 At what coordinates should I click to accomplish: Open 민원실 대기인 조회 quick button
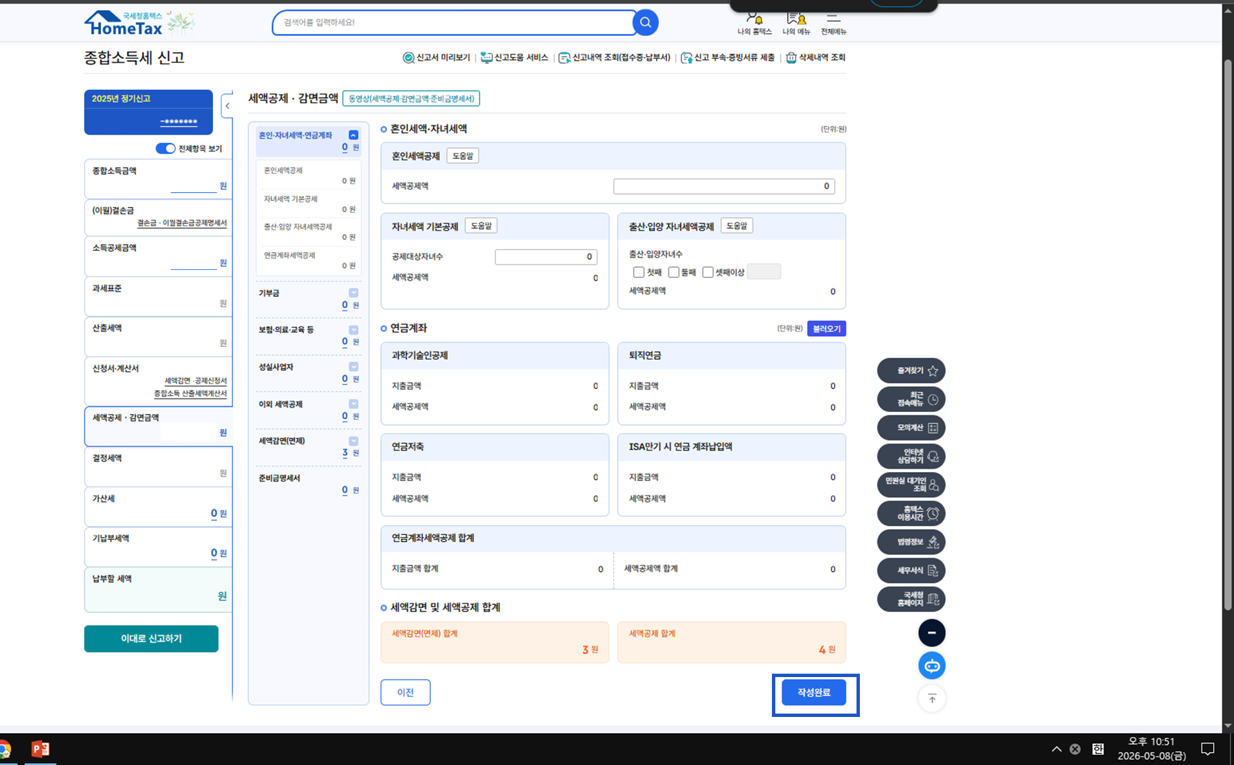(911, 485)
